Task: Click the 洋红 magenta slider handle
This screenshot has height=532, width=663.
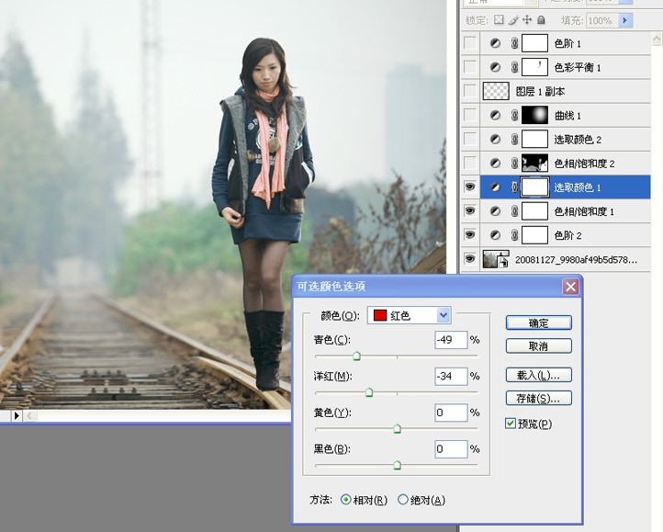Action: [x=369, y=392]
